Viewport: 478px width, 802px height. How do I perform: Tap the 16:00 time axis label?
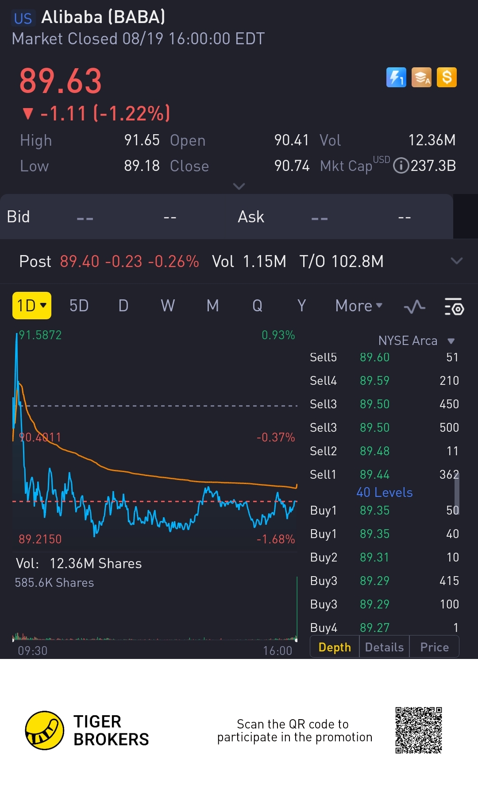click(x=278, y=651)
